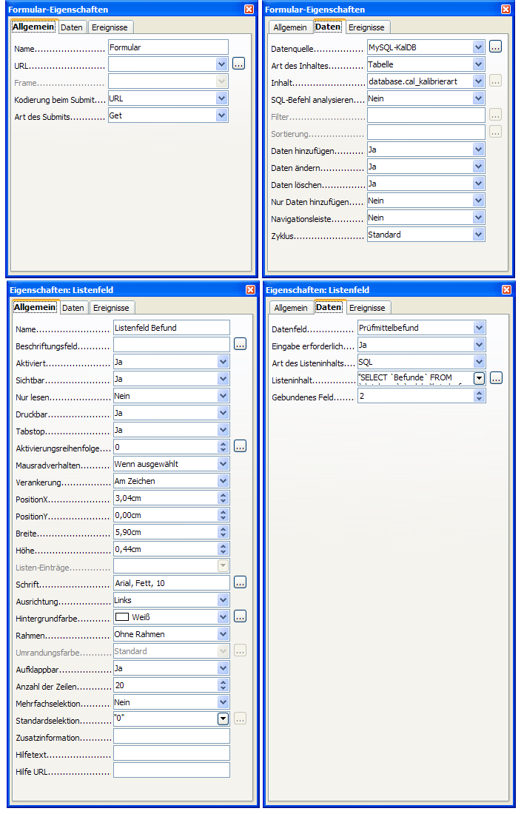
Task: Open Aktivierungsreihenfolge ellipsis dialog button
Action: pyautogui.click(x=240, y=446)
